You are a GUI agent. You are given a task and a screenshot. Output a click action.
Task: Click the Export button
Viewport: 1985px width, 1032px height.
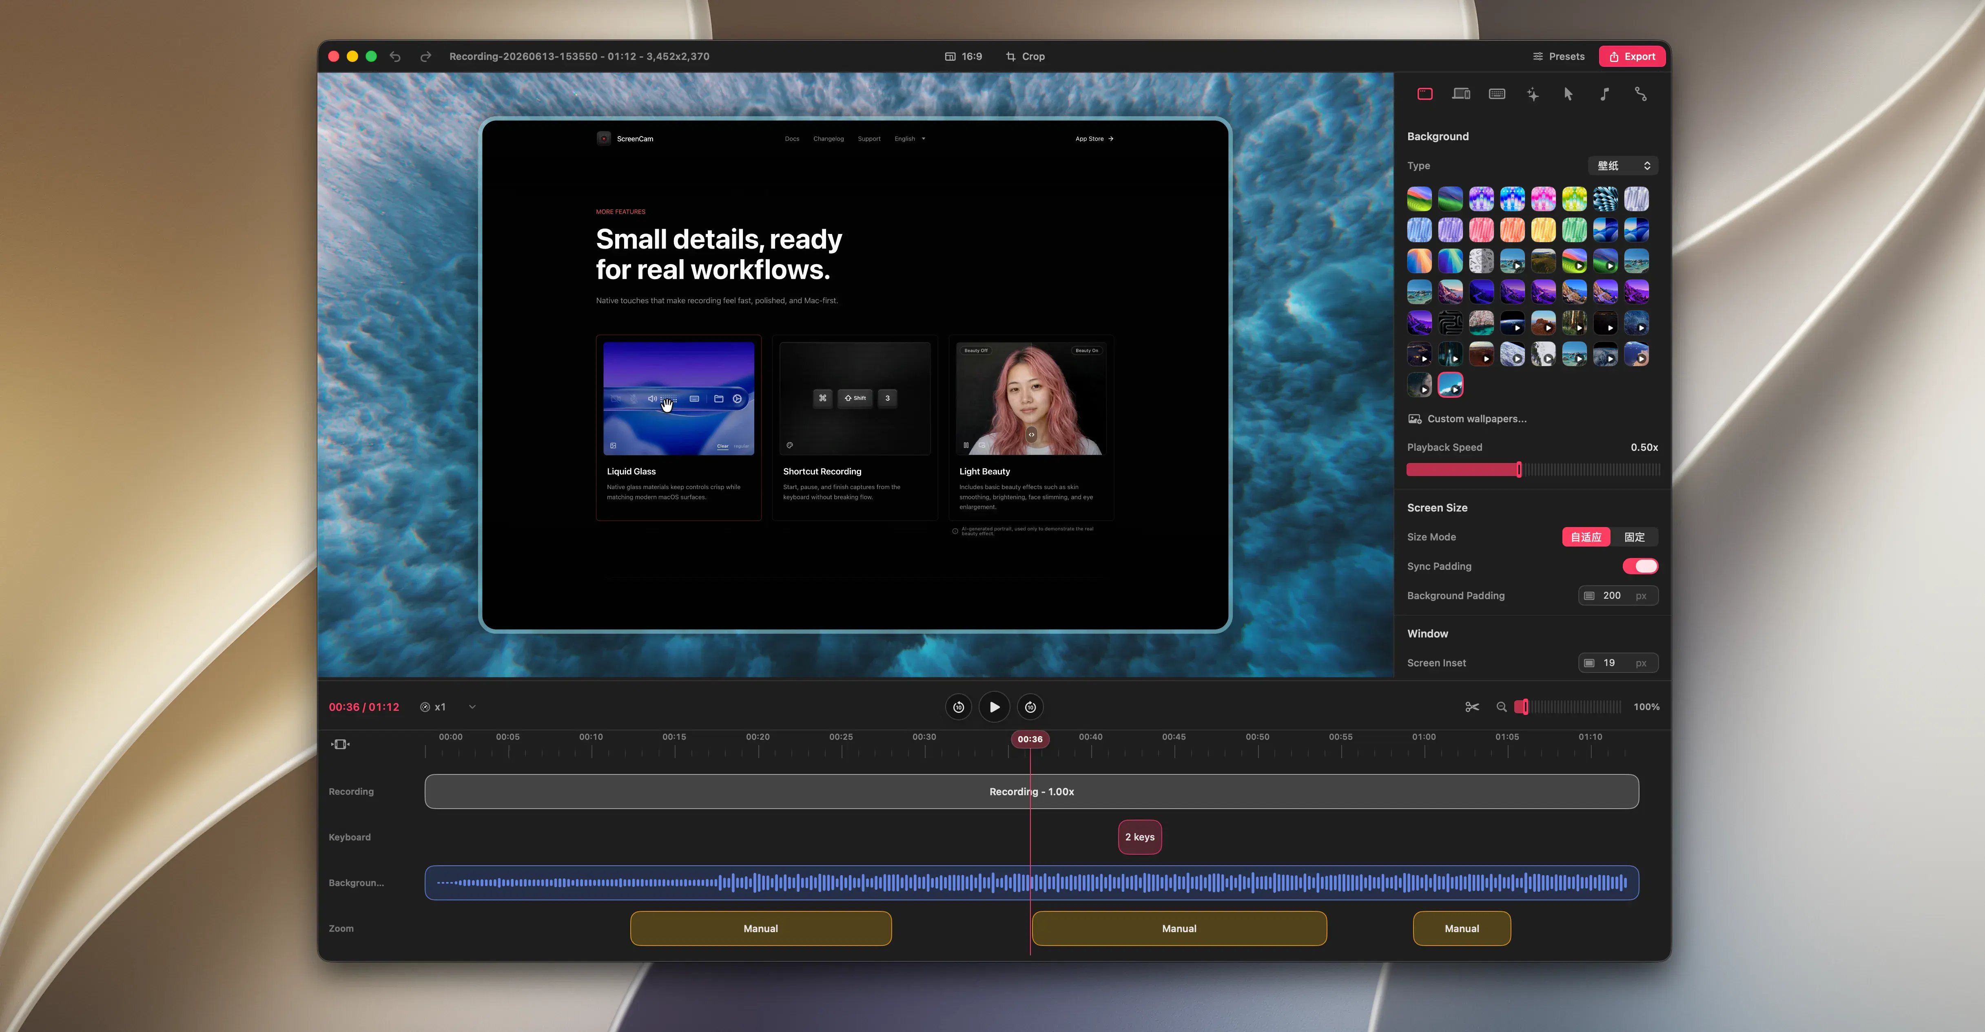[1632, 56]
